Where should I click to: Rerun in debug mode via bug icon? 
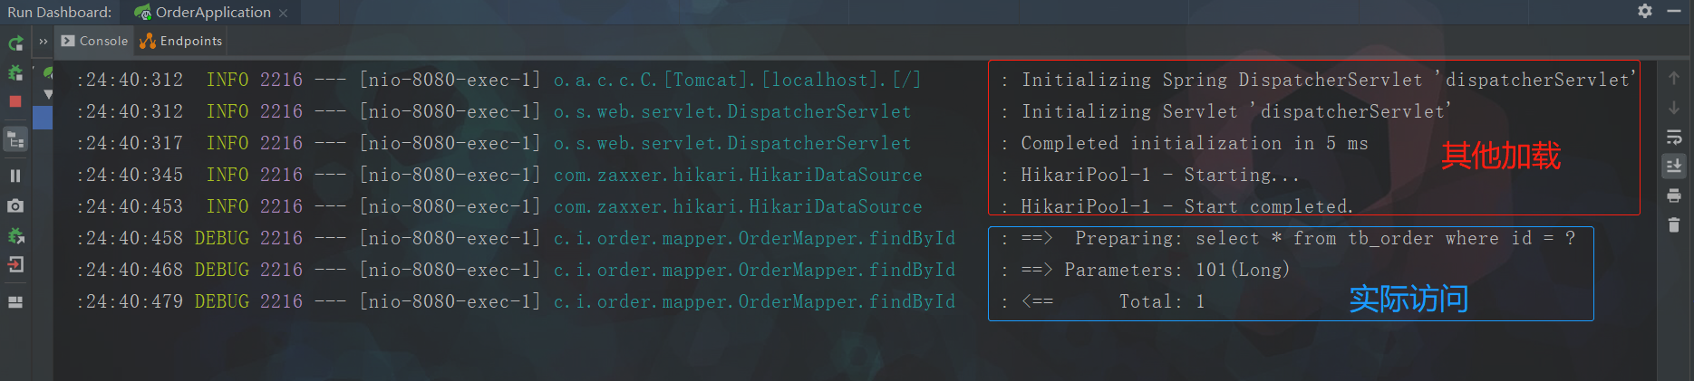[15, 72]
